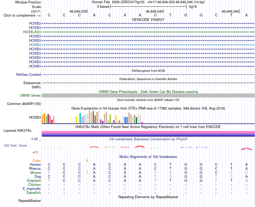The height and width of the screenshot is (207, 255).
Task: Click the RepeatMasker track label
Action: 30,201
